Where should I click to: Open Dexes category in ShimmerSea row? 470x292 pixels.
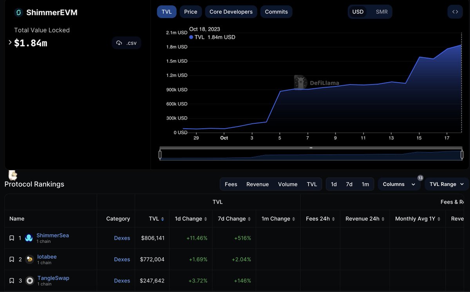coord(122,238)
